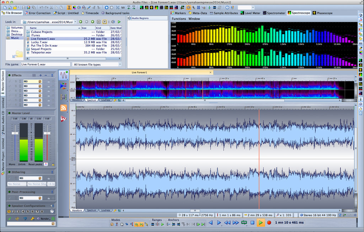Select speaker configuration 1

(9, 211)
